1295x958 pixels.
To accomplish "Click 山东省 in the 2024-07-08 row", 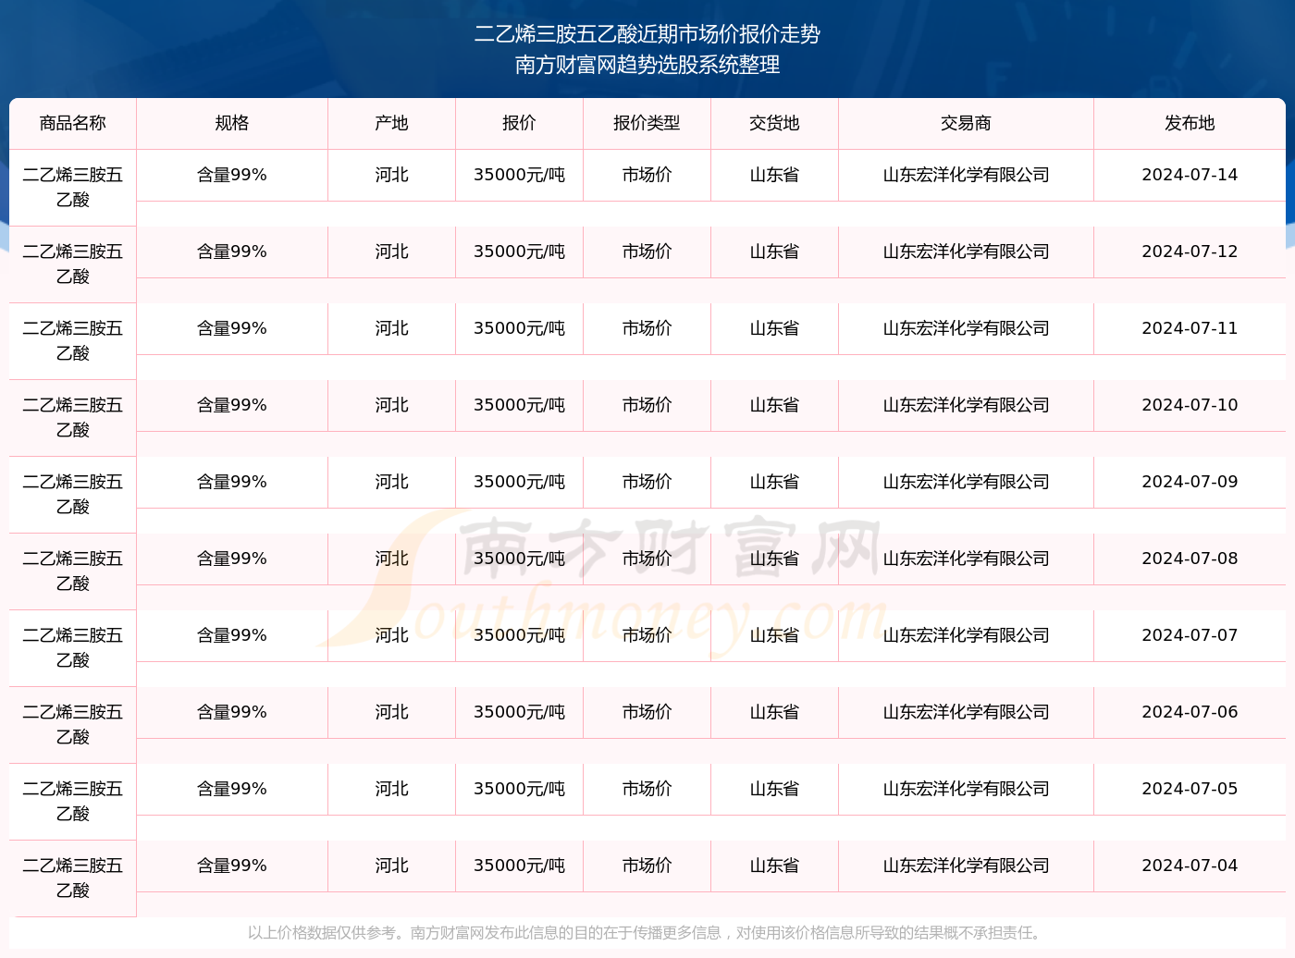I will [775, 559].
